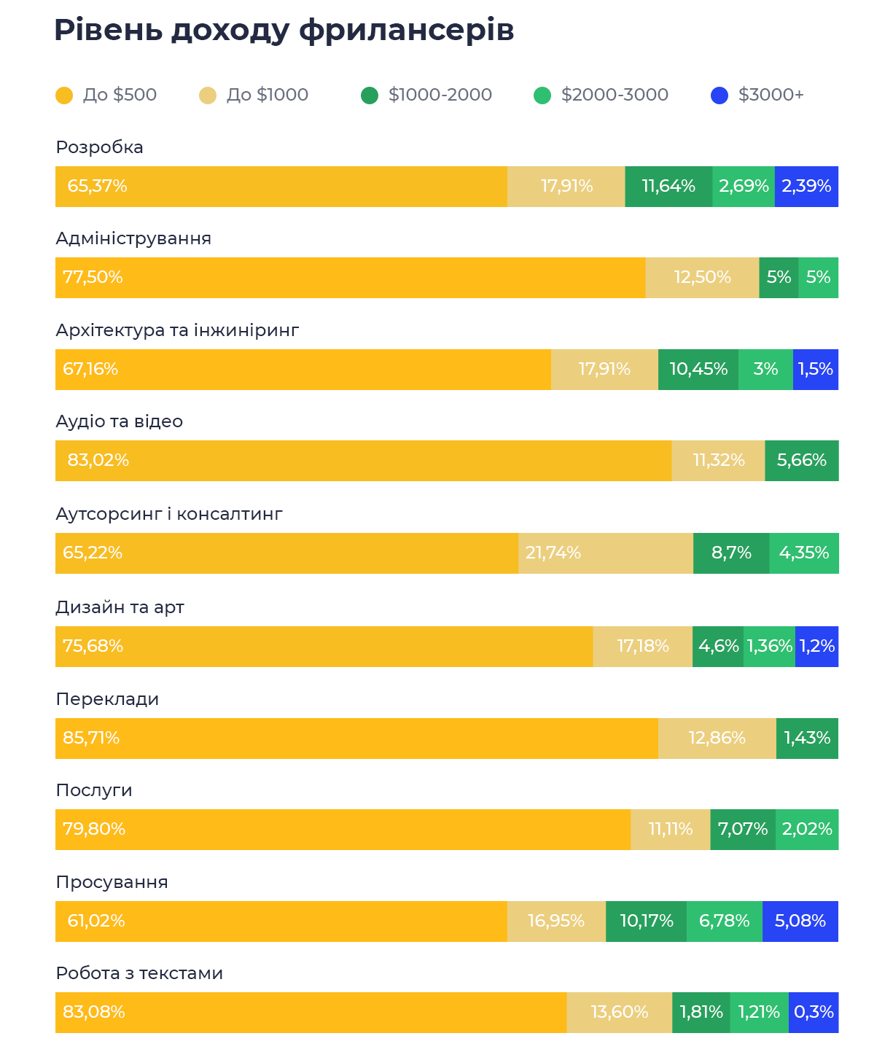The image size is (893, 1052).
Task: Click the Просування category label
Action: coord(112,882)
